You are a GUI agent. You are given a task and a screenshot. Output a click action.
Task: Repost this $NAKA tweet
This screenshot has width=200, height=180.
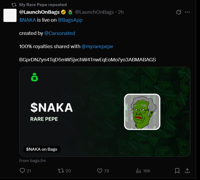(x=61, y=171)
